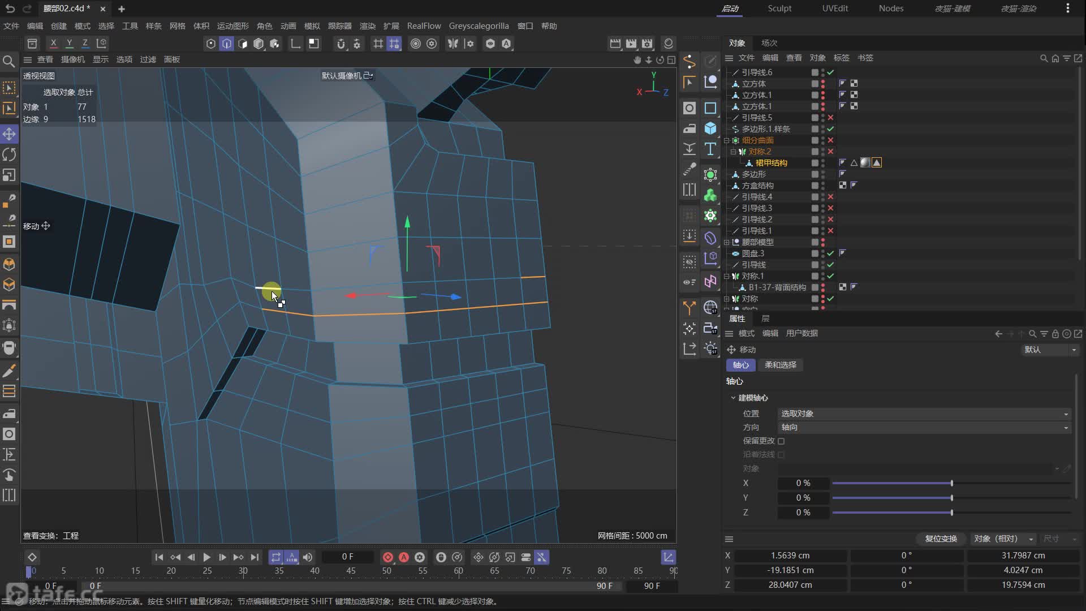Switch to Points mode in top toolbar

(x=211, y=44)
